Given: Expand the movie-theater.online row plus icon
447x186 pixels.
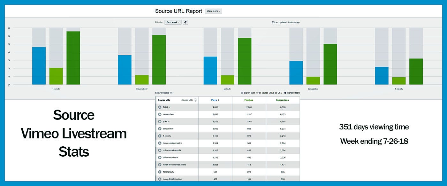Looking at the screenshot, I should [x=160, y=179].
